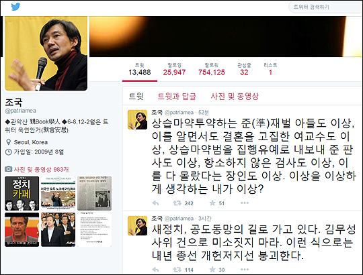The width and height of the screenshot is (363, 275).
Task: Open the large profile photo
Action: (46, 54)
